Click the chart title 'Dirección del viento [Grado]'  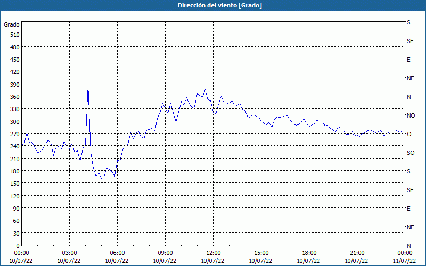point(219,5)
